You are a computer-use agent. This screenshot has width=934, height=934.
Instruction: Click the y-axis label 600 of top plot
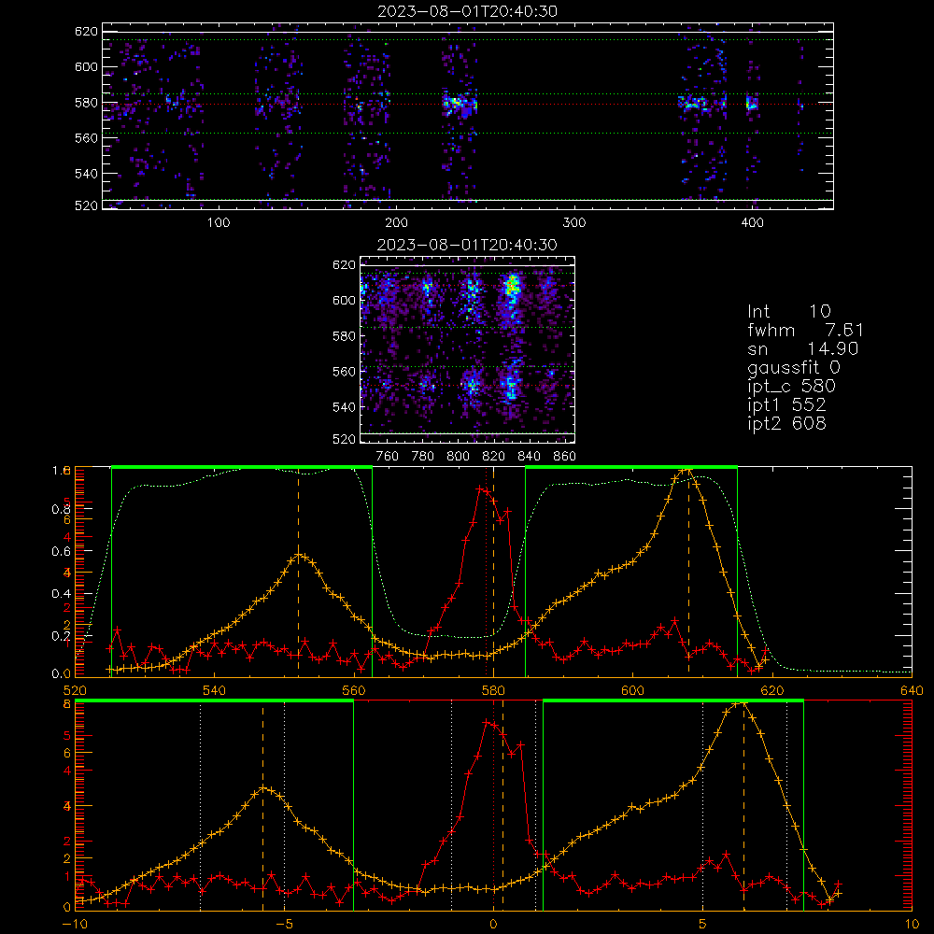(x=86, y=66)
